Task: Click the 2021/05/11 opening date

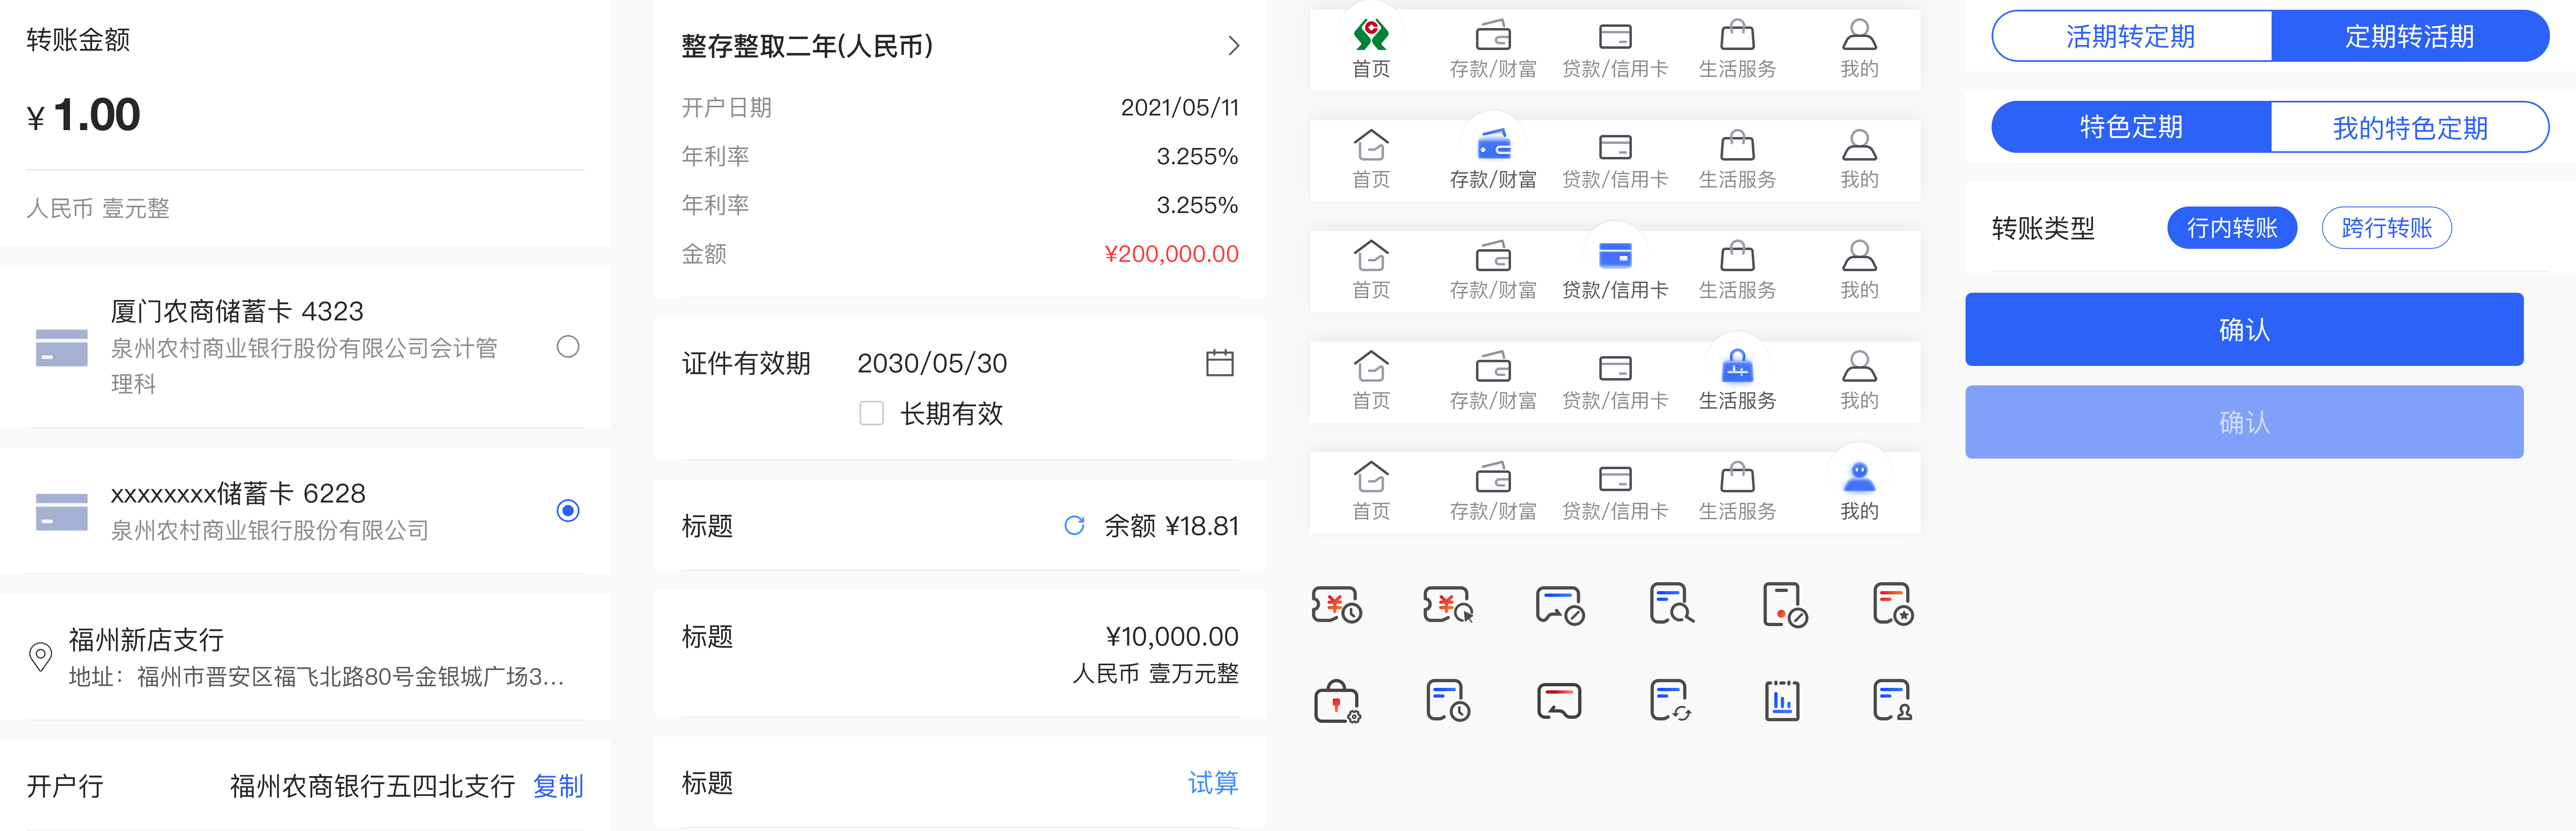Action: pyautogui.click(x=1180, y=108)
